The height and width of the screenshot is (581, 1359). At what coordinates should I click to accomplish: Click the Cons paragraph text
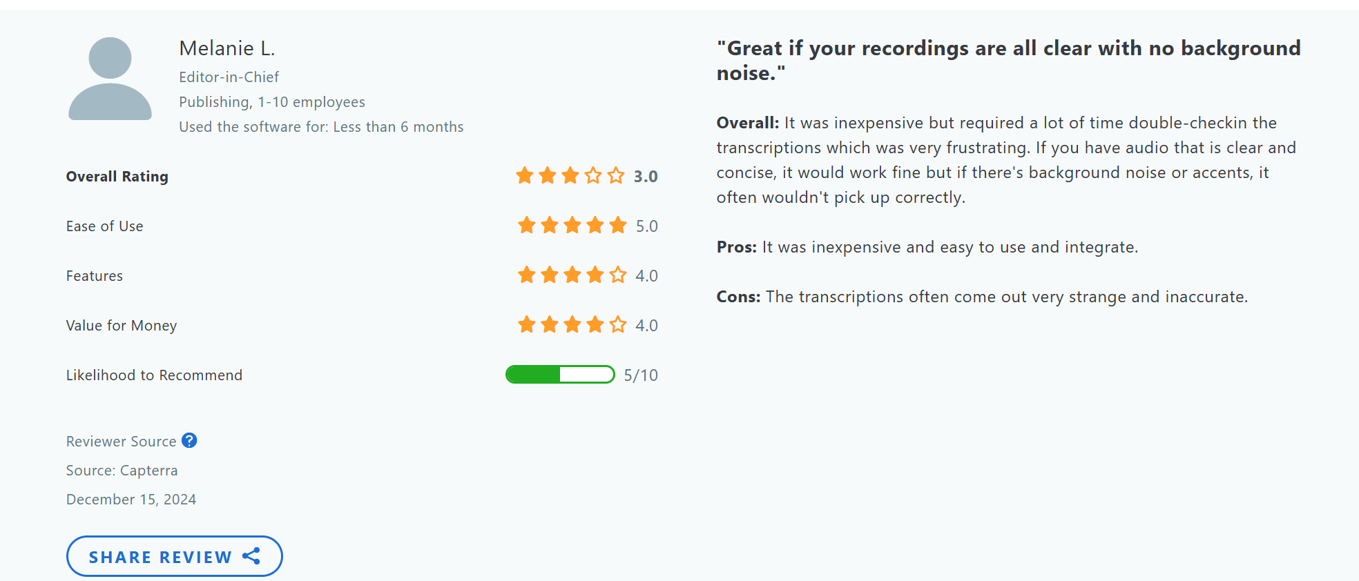[982, 297]
